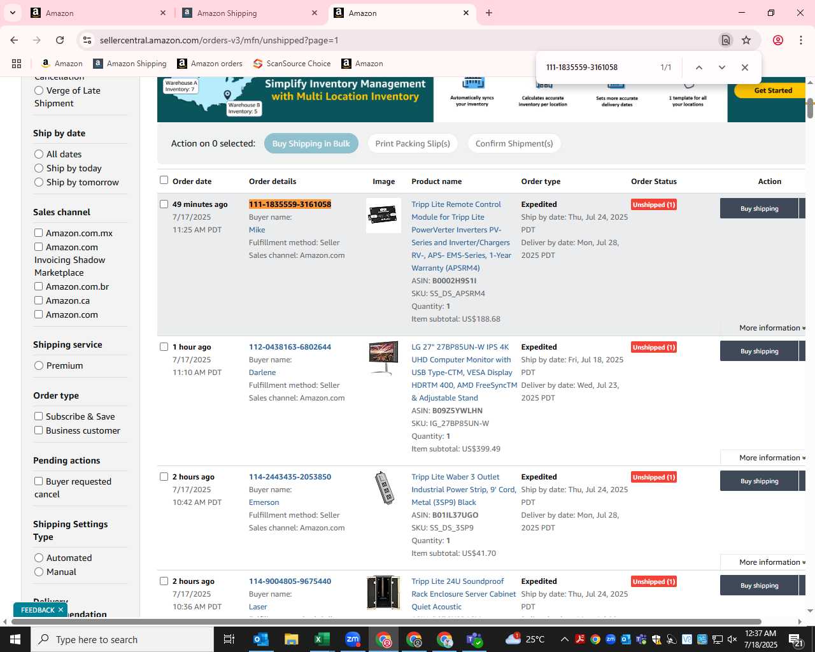Open File Explorer from the taskbar
The image size is (815, 652).
click(291, 639)
